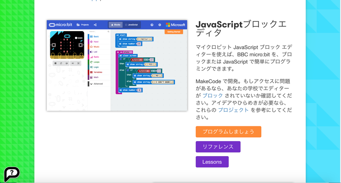Click the orange プログラムしましょう button
This screenshot has height=183, width=341.
[x=228, y=132]
